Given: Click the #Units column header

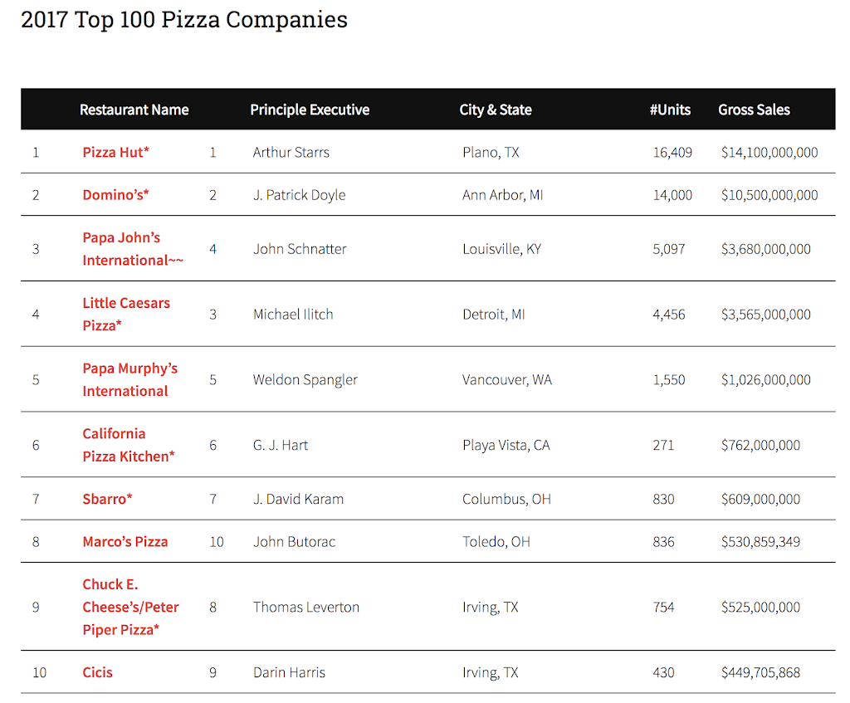Looking at the screenshot, I should pos(670,110).
